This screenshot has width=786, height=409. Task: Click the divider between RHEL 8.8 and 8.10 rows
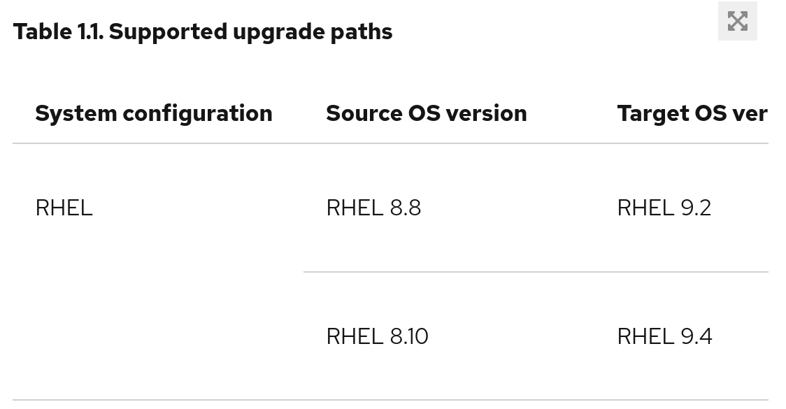click(x=536, y=272)
